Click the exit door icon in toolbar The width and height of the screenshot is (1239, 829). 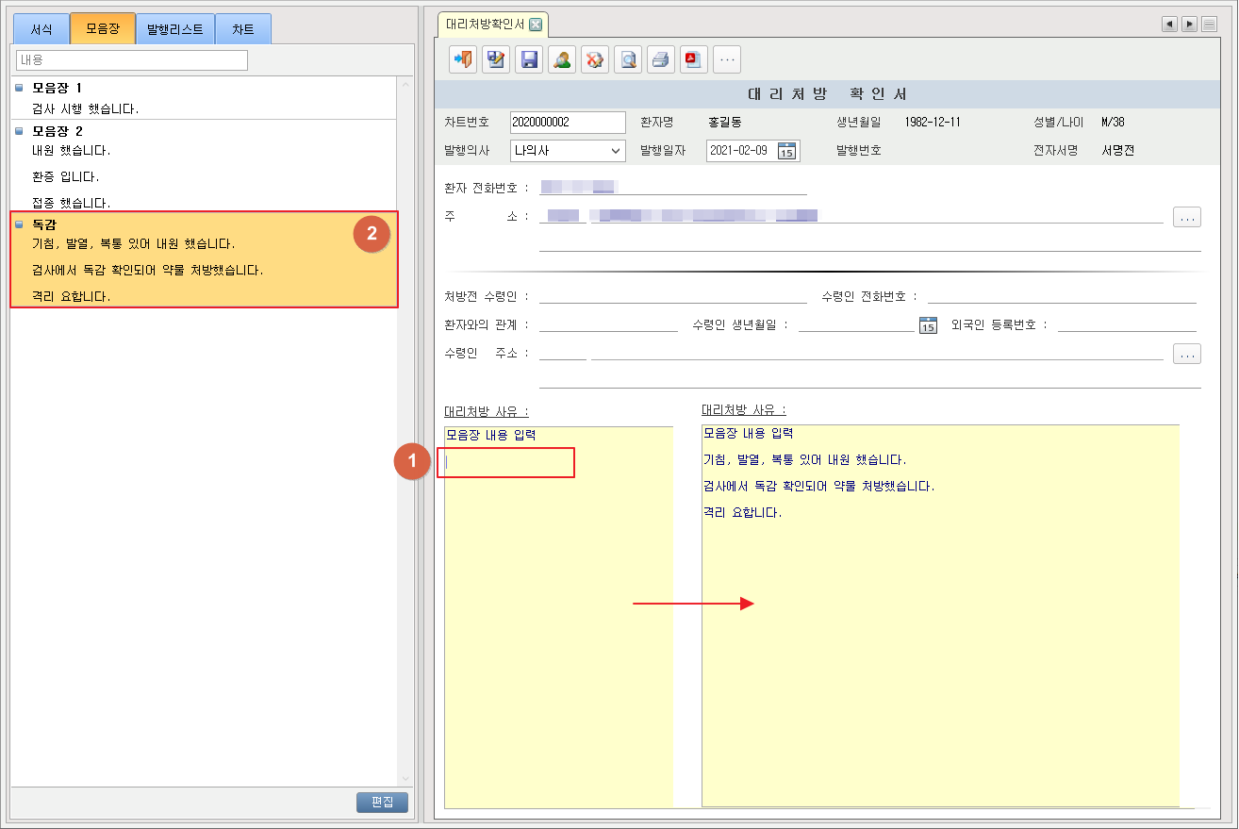463,59
